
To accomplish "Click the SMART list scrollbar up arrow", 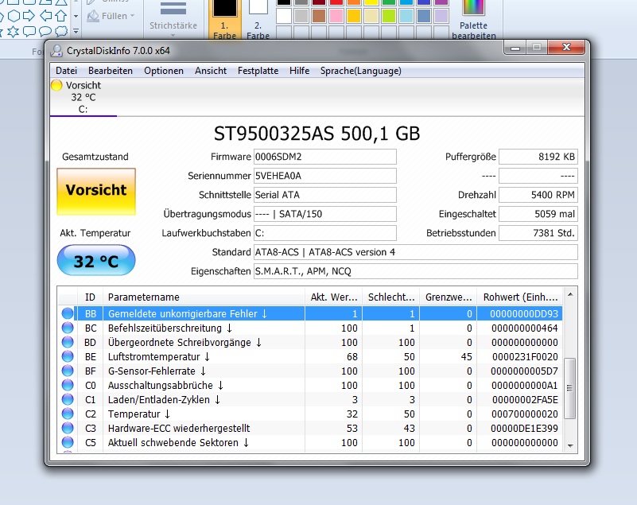I will click(x=570, y=294).
